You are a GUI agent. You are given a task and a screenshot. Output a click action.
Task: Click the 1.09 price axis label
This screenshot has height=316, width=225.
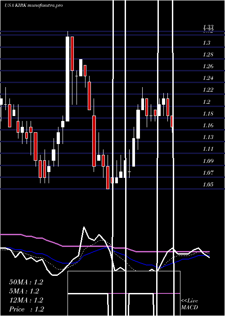pyautogui.click(x=208, y=161)
